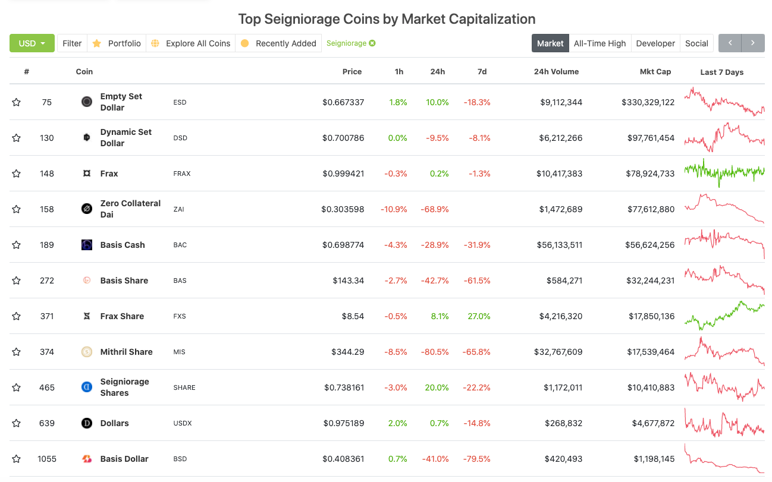This screenshot has height=482, width=772.
Task: Sort by the Coin column header
Action: [x=84, y=71]
